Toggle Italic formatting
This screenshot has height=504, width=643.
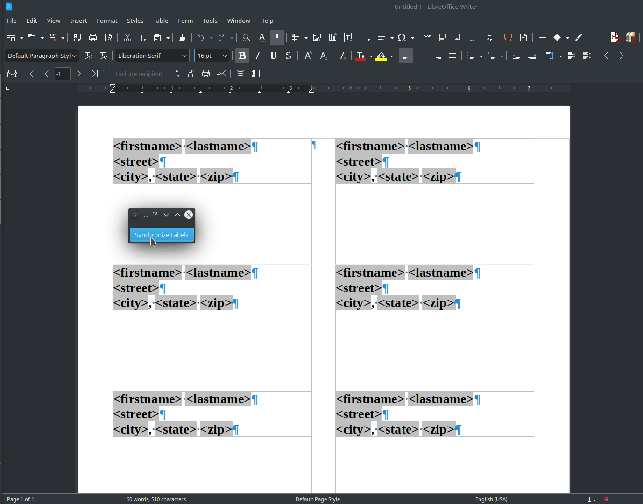(x=258, y=56)
